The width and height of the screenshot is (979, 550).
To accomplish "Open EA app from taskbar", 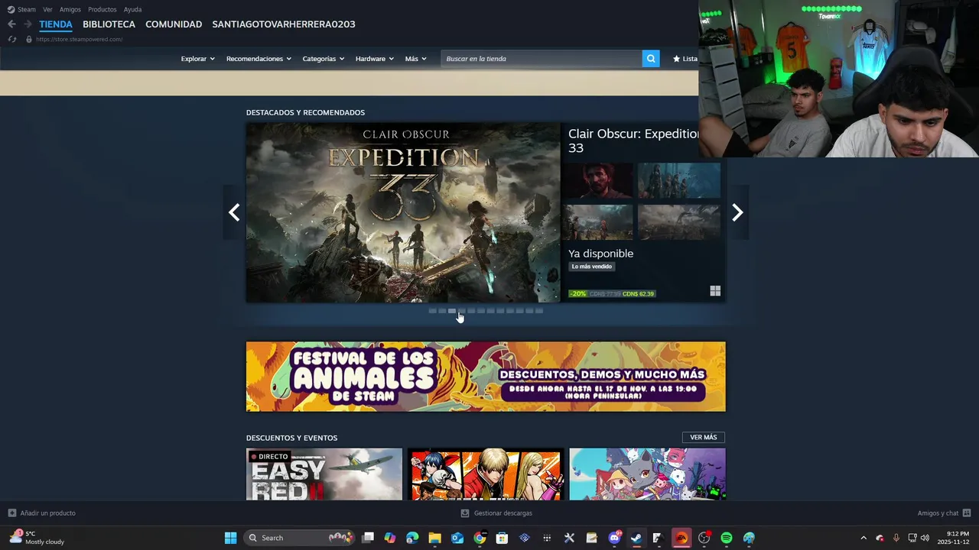I will 681,538.
